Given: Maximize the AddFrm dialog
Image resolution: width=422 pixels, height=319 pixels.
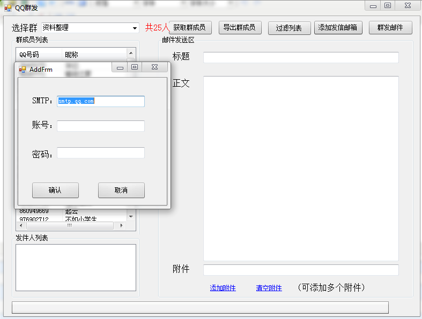Looking at the screenshot, I should (x=135, y=67).
